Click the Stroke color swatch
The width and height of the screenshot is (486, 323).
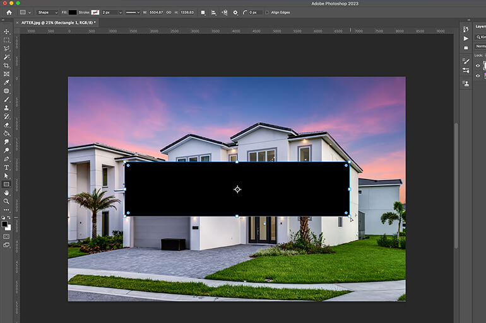tap(95, 13)
